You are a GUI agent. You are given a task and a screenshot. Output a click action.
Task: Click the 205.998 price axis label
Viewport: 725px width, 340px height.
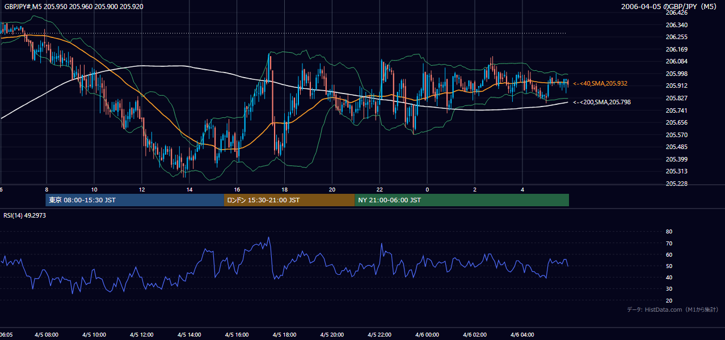[676, 74]
